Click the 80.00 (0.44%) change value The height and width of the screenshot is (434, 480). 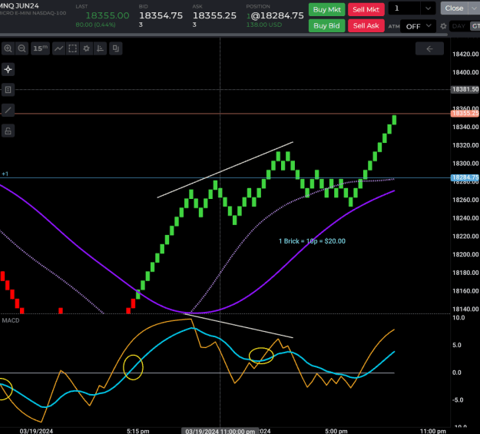point(95,25)
